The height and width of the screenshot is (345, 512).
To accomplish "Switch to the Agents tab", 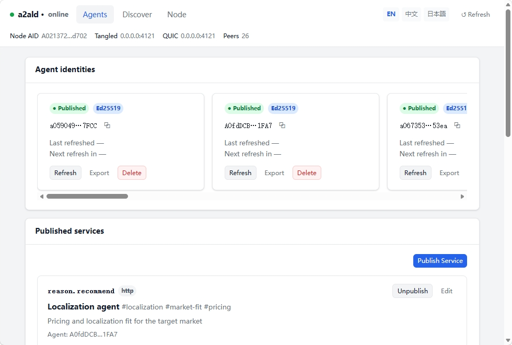I will tap(95, 15).
